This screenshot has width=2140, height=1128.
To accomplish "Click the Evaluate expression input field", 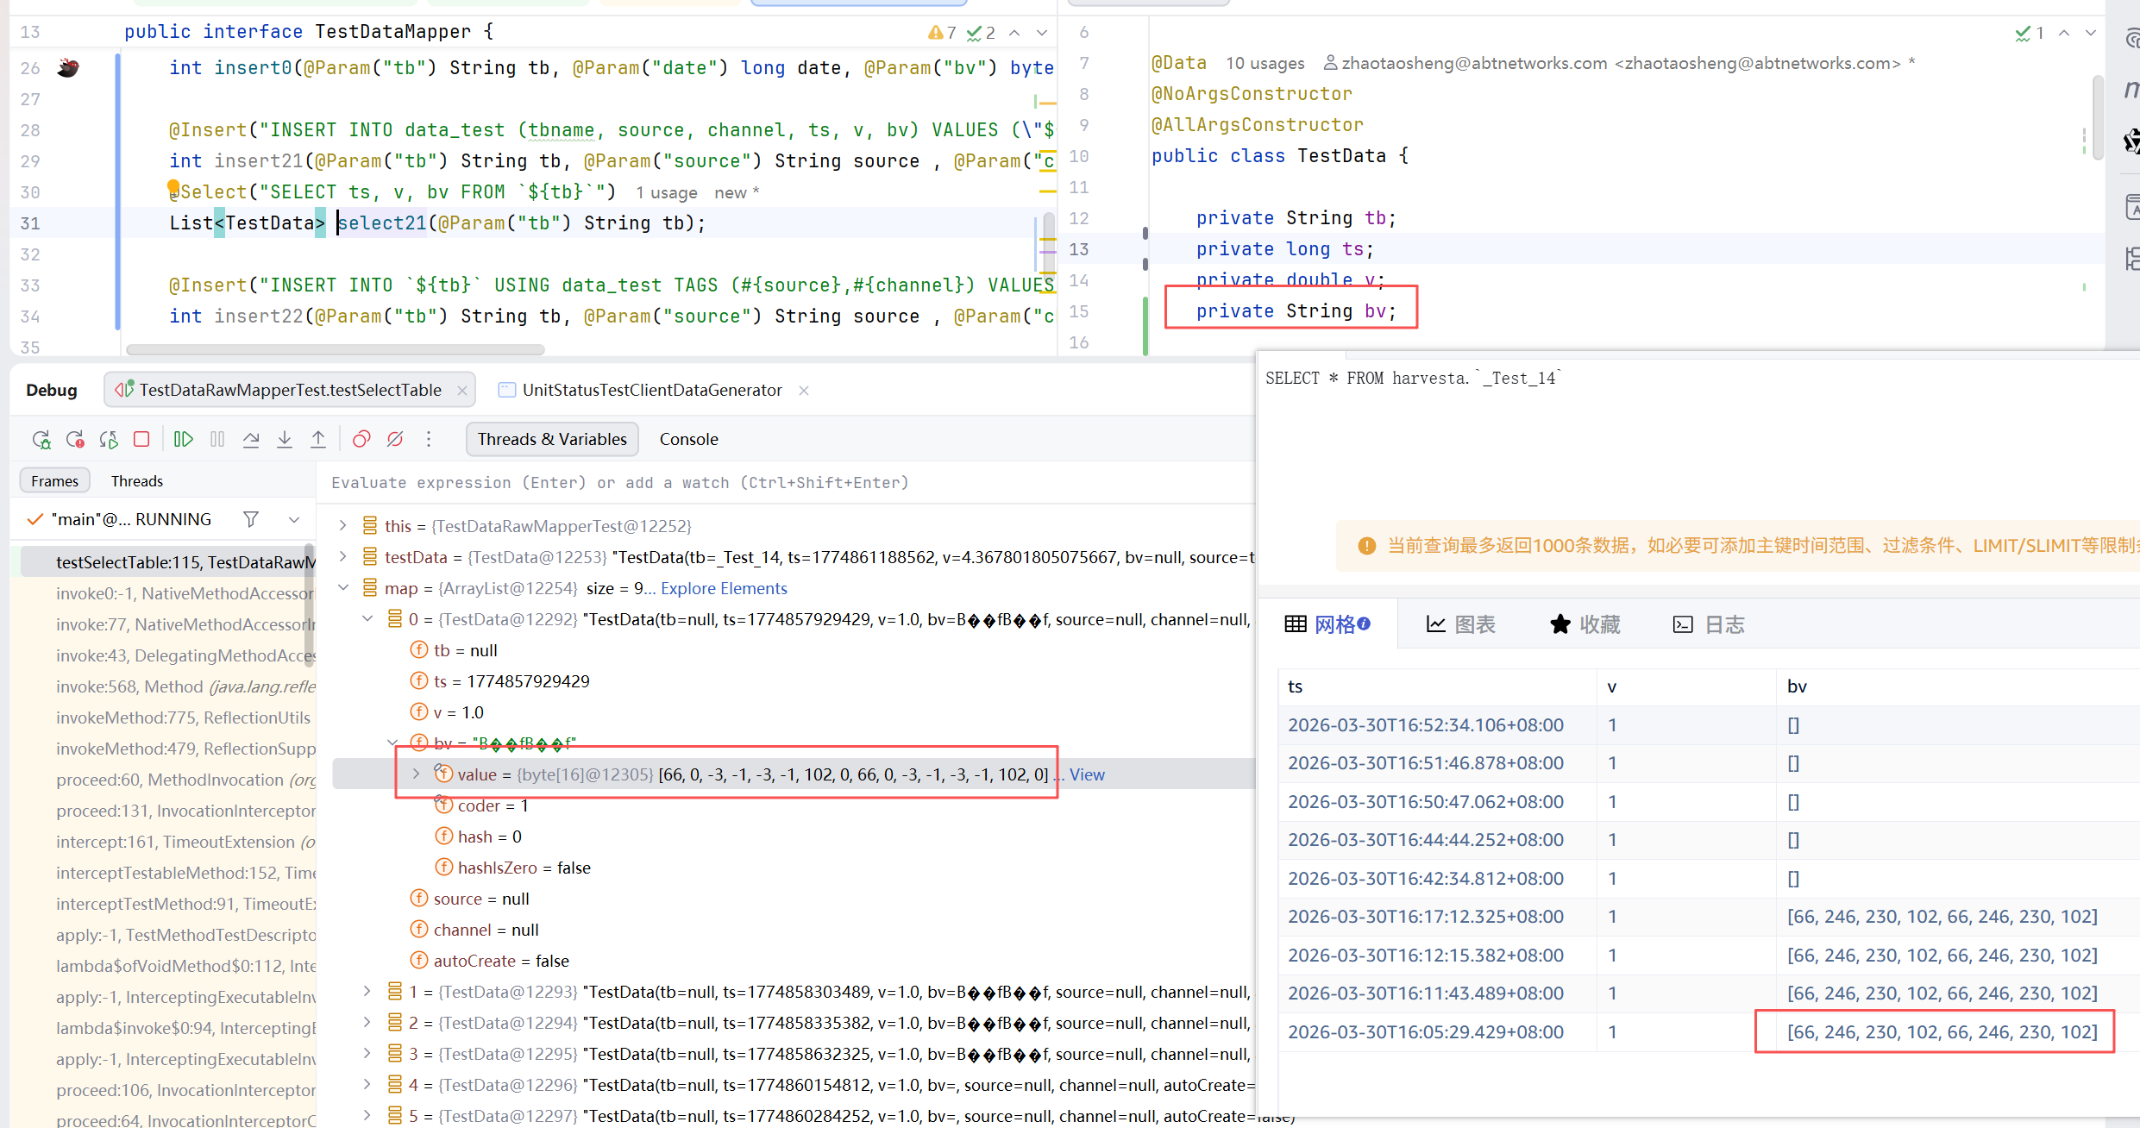I will 776,483.
